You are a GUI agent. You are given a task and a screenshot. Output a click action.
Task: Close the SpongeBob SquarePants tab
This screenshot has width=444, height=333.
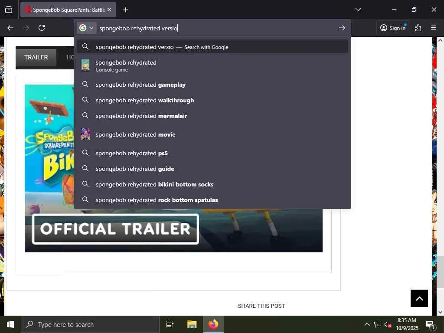point(110,10)
